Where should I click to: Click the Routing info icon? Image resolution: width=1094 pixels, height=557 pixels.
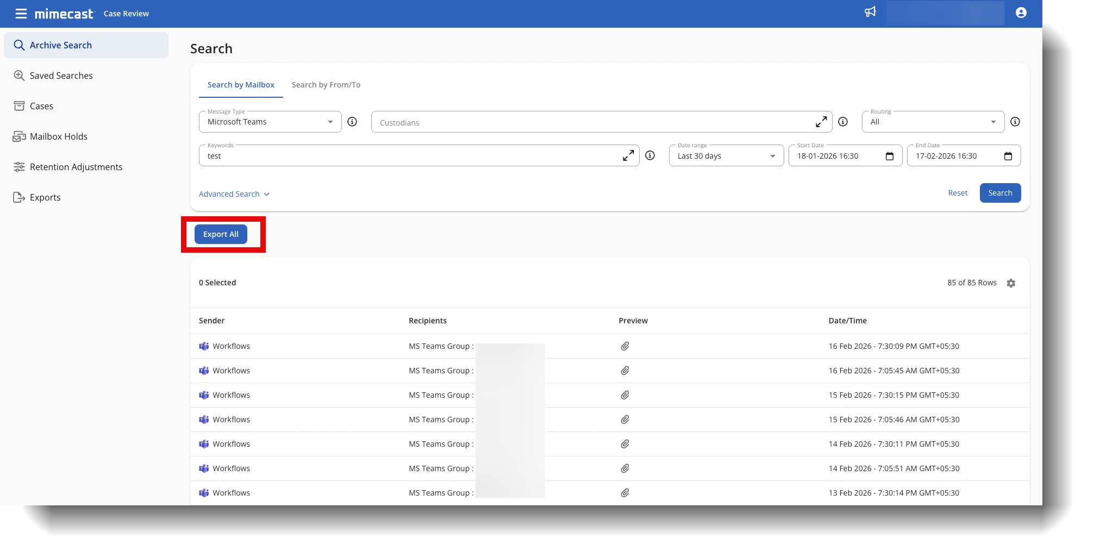pos(1015,122)
